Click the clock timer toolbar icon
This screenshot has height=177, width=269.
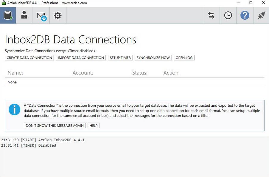click(x=228, y=15)
